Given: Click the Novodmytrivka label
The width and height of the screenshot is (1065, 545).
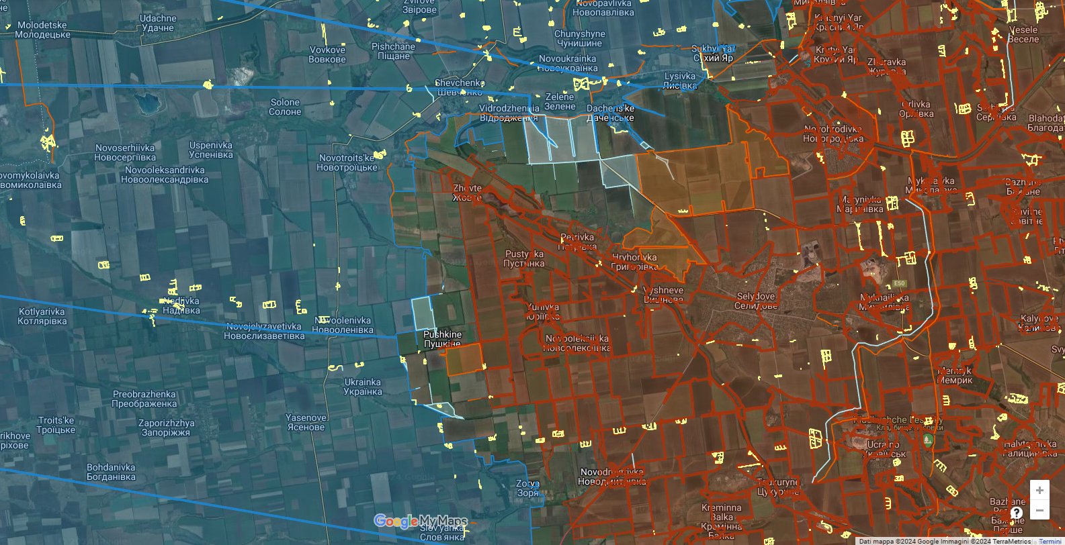Looking at the screenshot, I should point(611,477).
